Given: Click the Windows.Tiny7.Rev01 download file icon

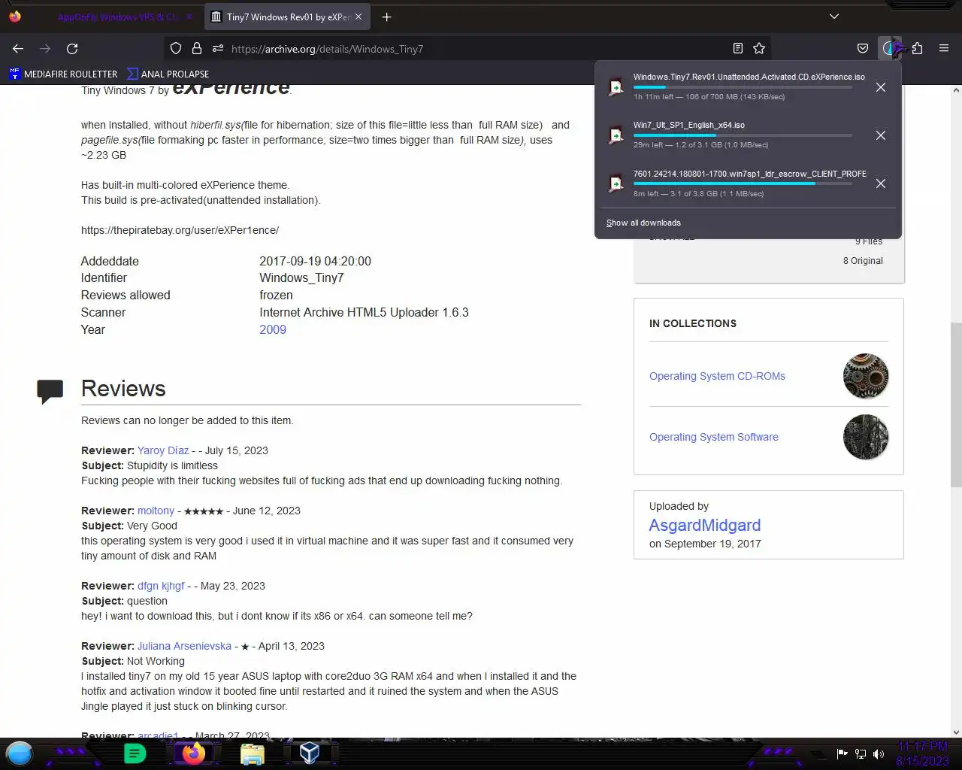Looking at the screenshot, I should click(x=616, y=87).
